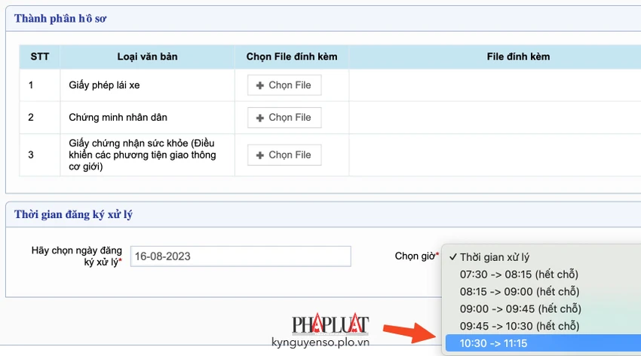Pick the checked Thời gian xử lý placeholder option
Viewport: 641px width, 356px height.
coord(543,257)
